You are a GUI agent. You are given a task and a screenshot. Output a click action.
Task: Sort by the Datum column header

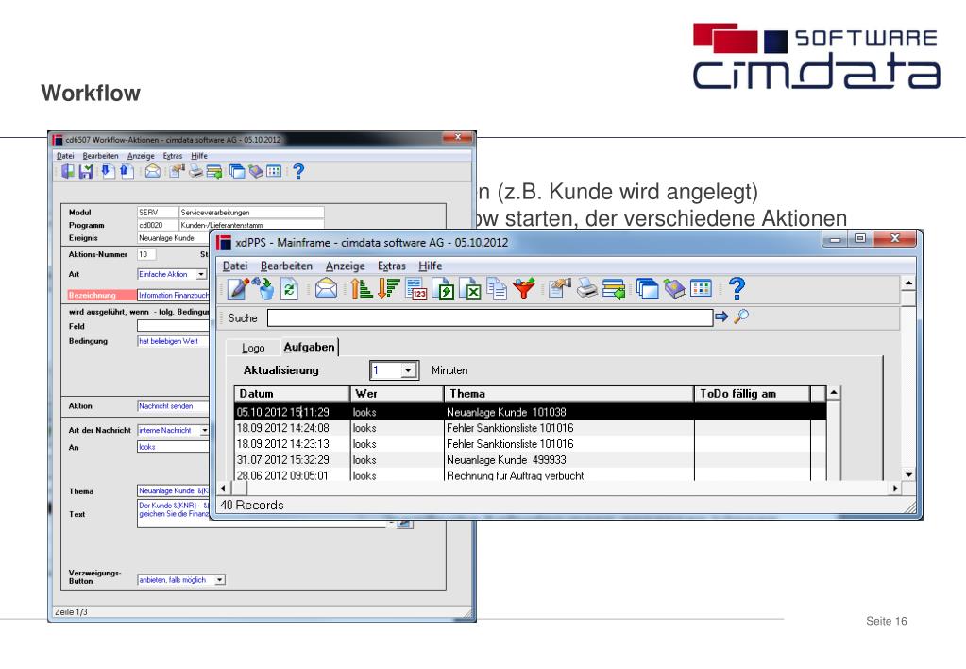[x=292, y=393]
